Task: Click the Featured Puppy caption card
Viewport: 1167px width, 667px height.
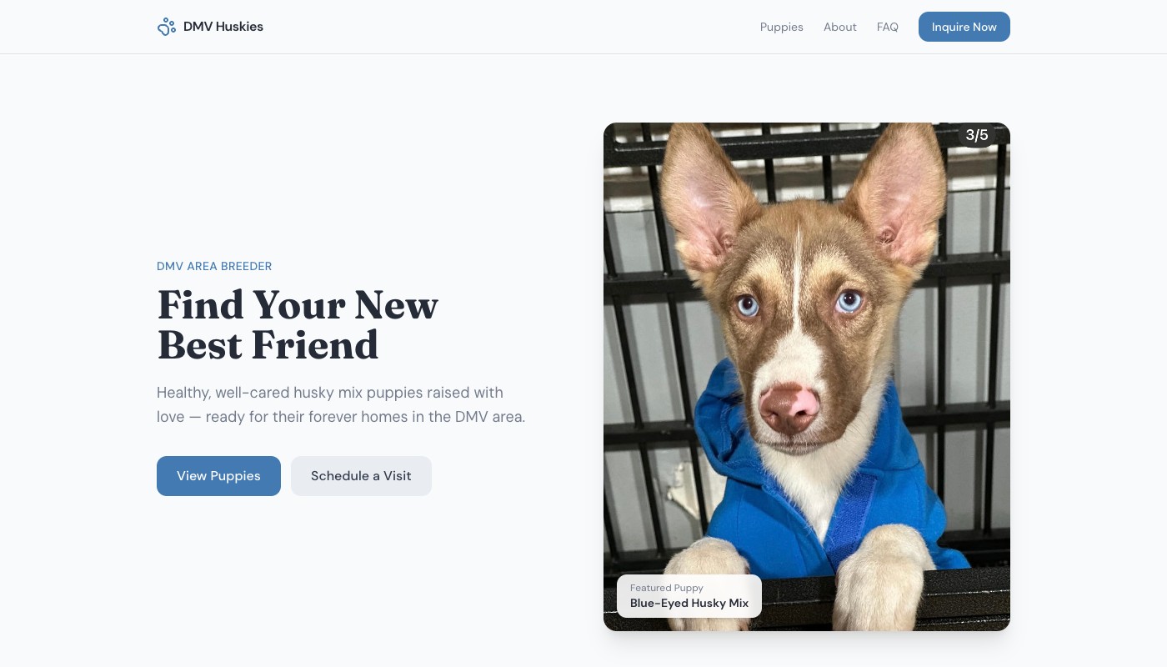Action: [689, 596]
